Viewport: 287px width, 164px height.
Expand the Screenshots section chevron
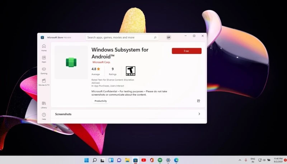[x=199, y=114]
